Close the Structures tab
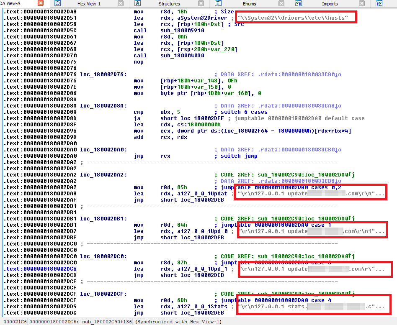Image resolution: width=397 pixels, height=325 pixels. (201, 3)
